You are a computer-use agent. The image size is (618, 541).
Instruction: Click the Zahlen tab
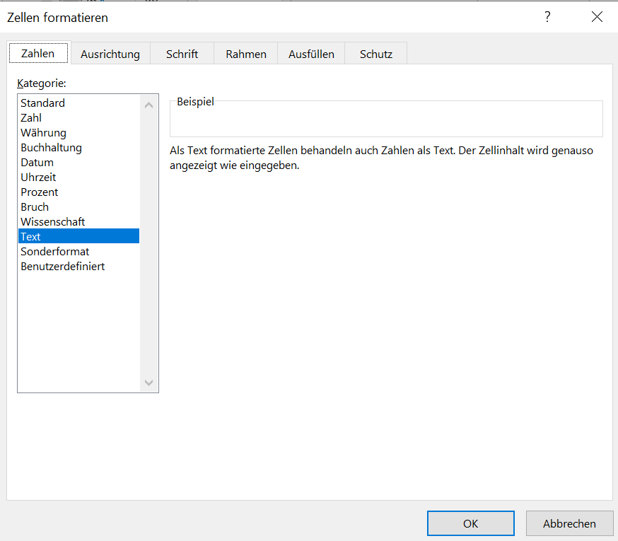pos(38,53)
